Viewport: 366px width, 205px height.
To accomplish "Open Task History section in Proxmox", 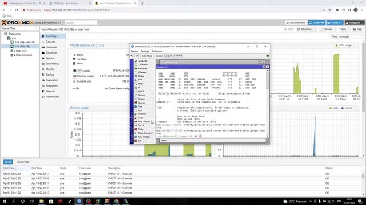I will [x=53, y=64].
